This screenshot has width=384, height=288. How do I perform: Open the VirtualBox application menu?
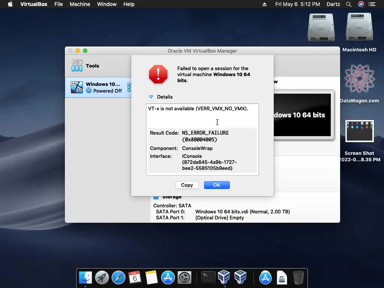click(x=34, y=4)
